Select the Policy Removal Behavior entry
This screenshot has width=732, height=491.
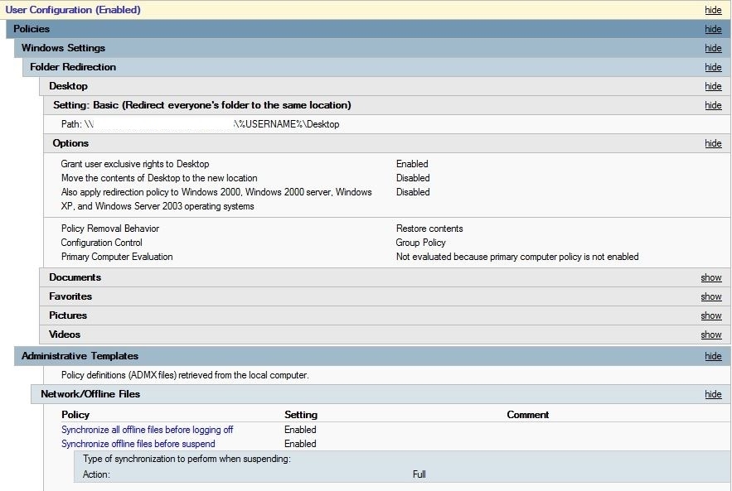tap(109, 229)
